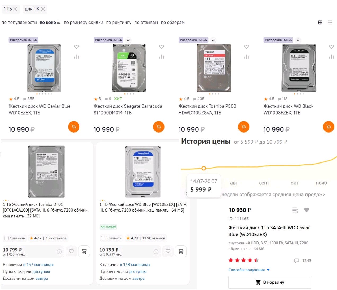Switch to list view layout

point(330,23)
